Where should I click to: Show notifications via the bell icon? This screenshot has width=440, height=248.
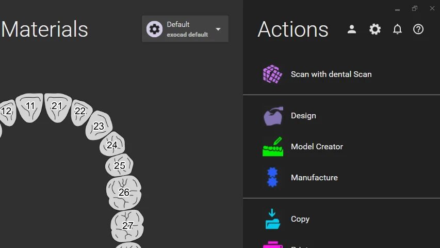397,29
